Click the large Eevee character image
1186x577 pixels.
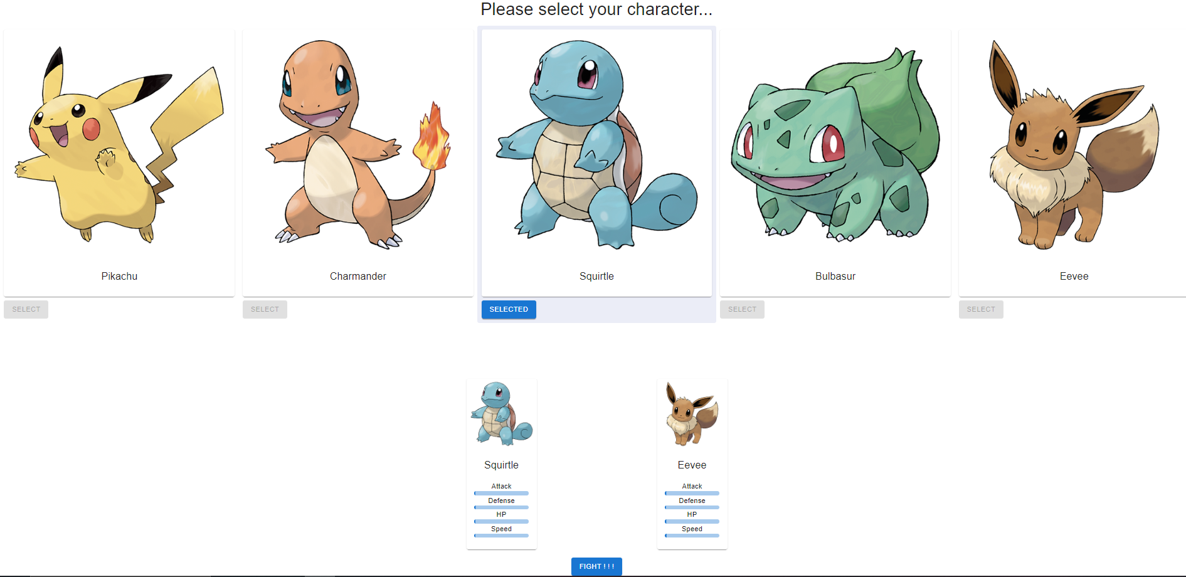1074,144
